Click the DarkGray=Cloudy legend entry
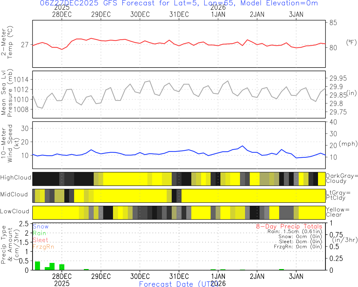 [342, 179]
